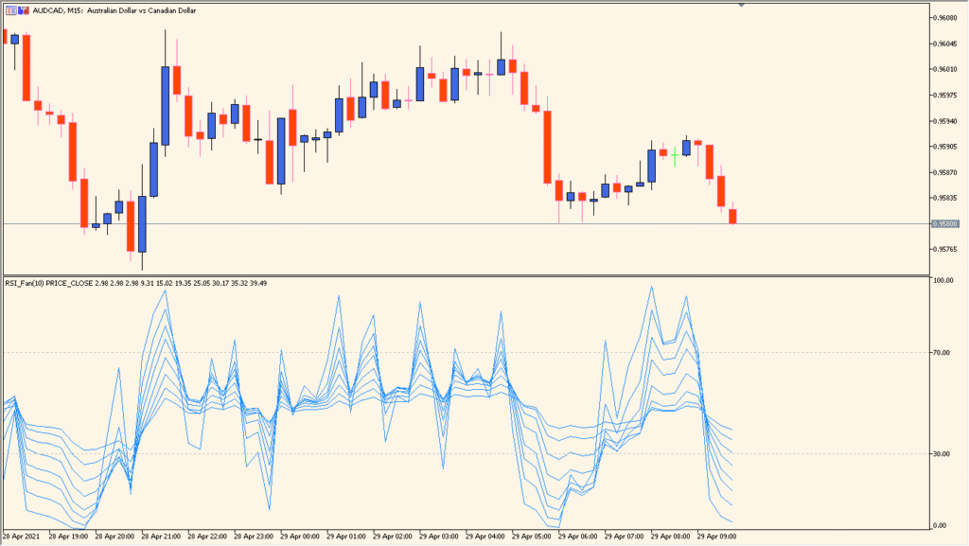This screenshot has height=546, width=969.
Task: Select the last red candle at 0.95800
Action: point(733,214)
